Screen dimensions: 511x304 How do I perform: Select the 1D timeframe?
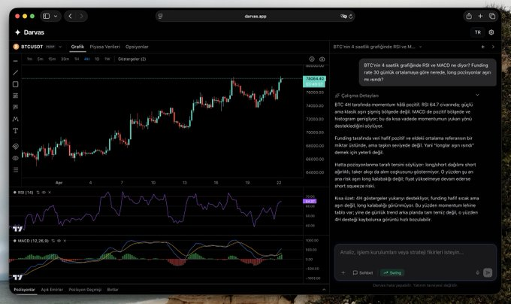(x=97, y=59)
